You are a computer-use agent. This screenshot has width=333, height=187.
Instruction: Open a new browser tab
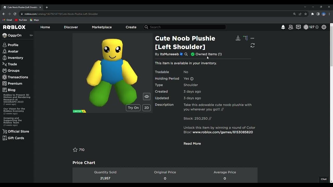pos(47,7)
